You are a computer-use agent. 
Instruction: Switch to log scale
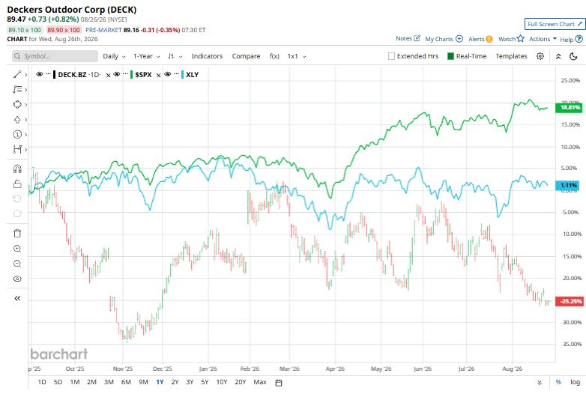click(576, 382)
